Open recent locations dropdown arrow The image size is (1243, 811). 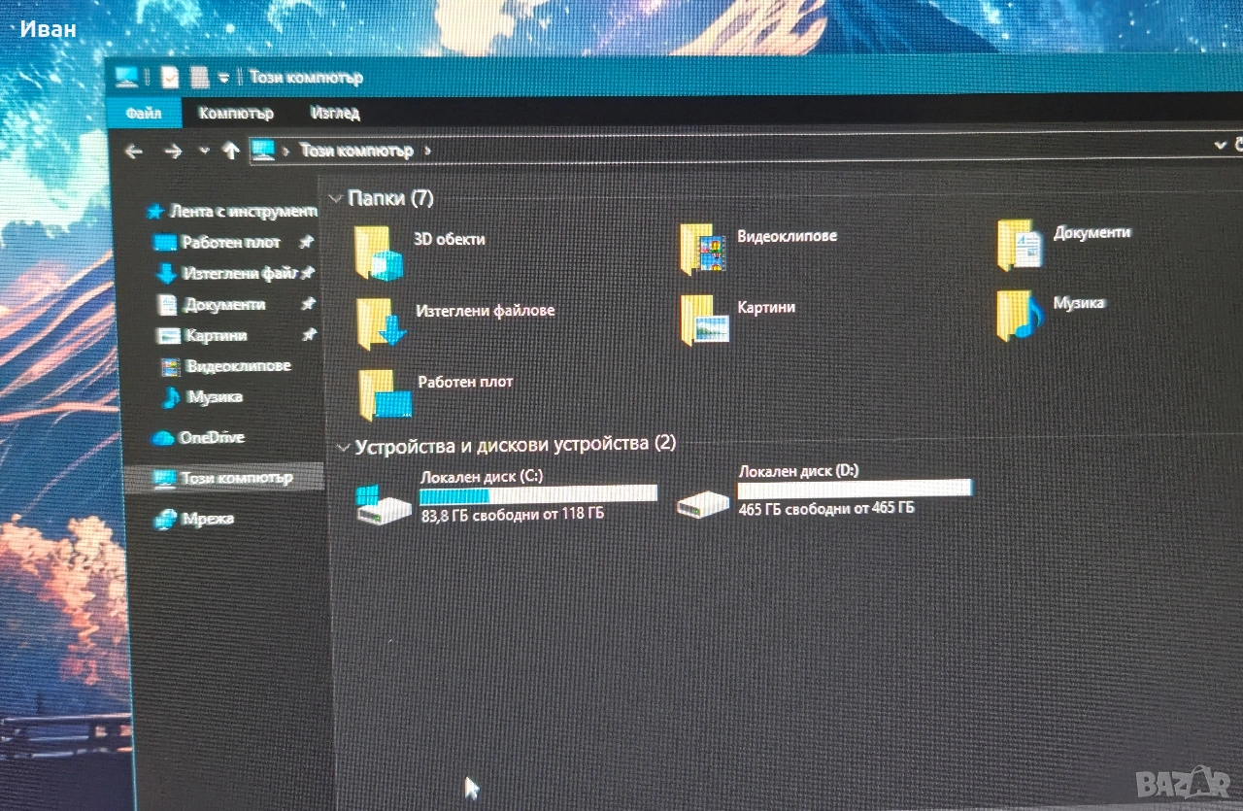pyautogui.click(x=204, y=151)
